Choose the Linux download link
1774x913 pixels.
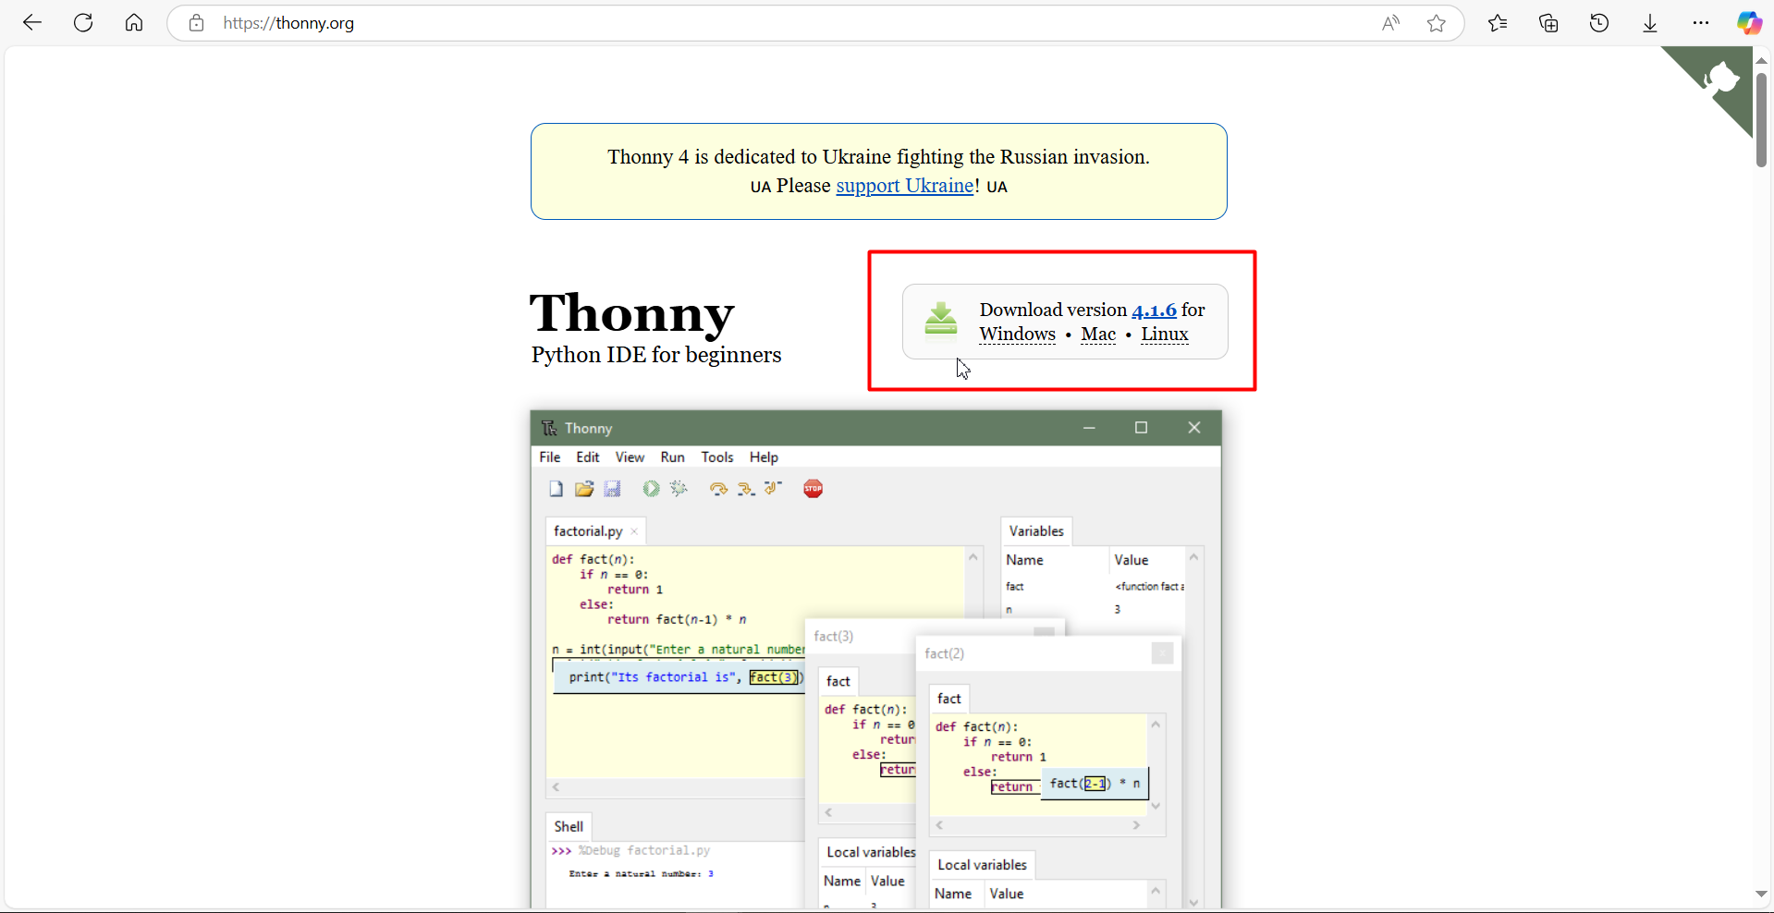click(1165, 335)
